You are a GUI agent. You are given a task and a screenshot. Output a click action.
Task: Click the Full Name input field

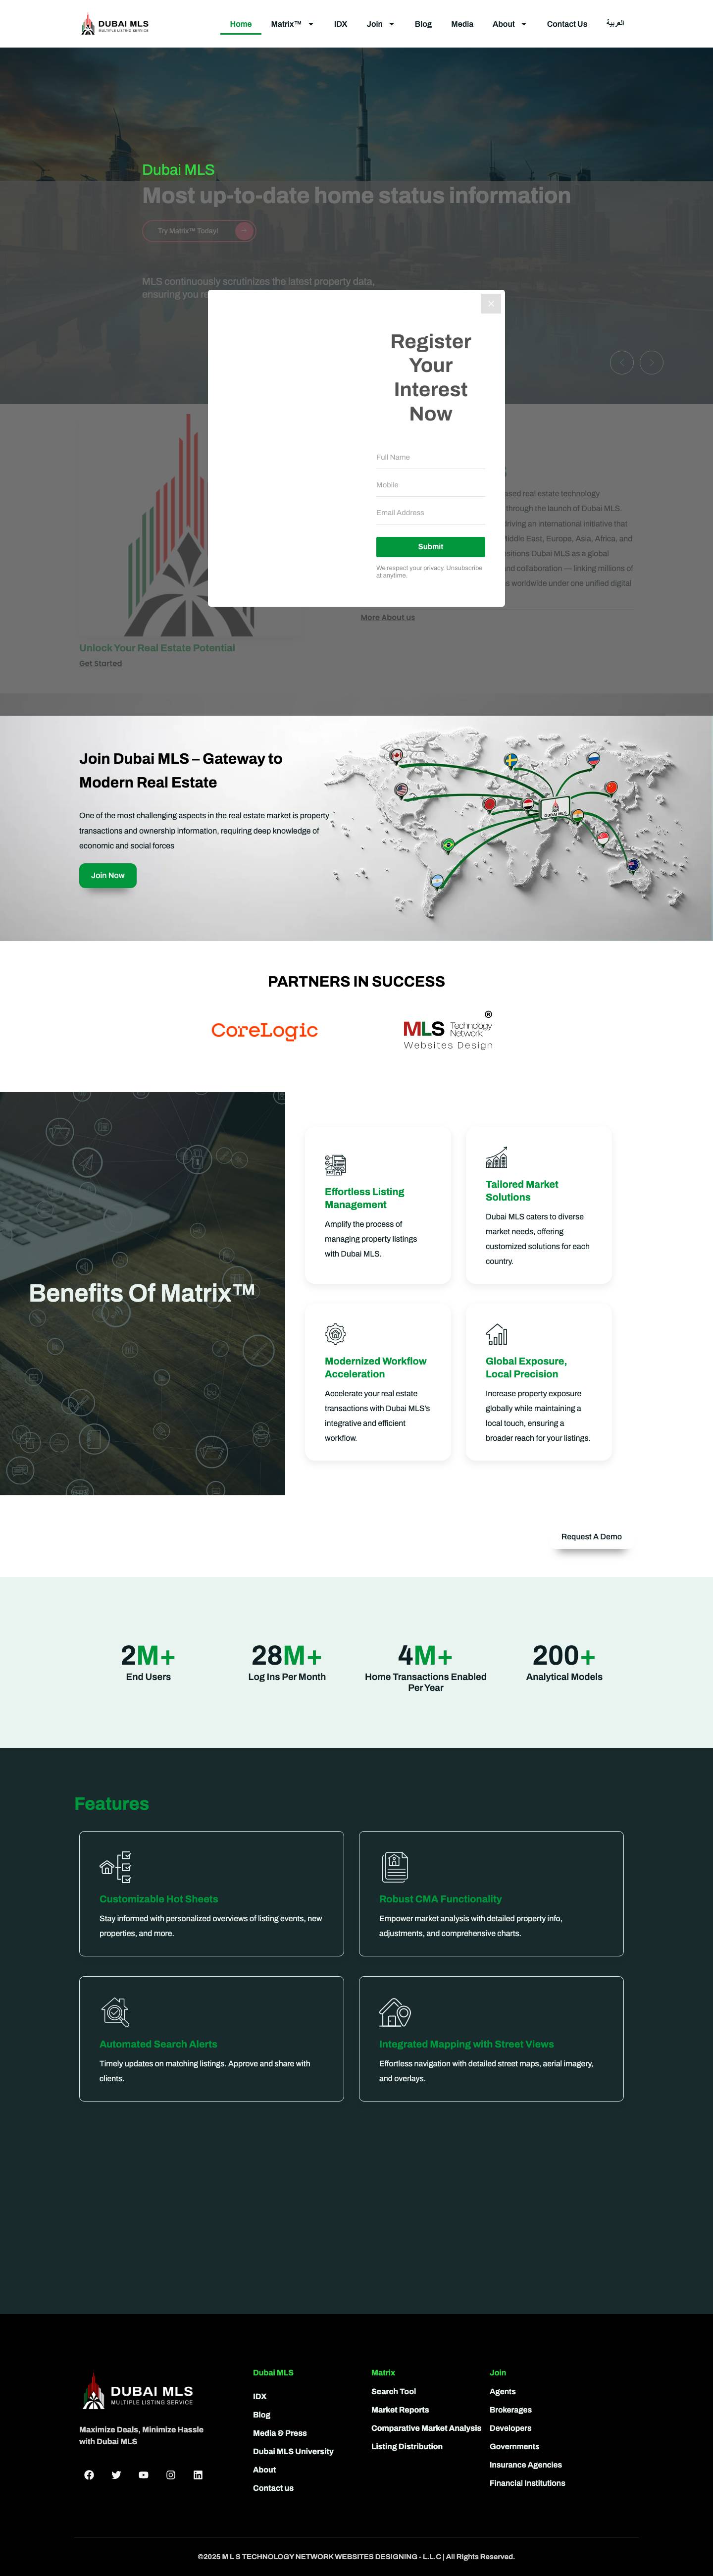tap(431, 457)
